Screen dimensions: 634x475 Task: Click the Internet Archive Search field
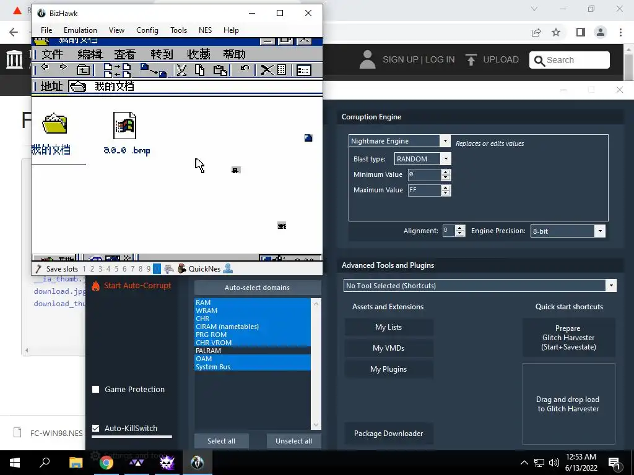coord(570,60)
